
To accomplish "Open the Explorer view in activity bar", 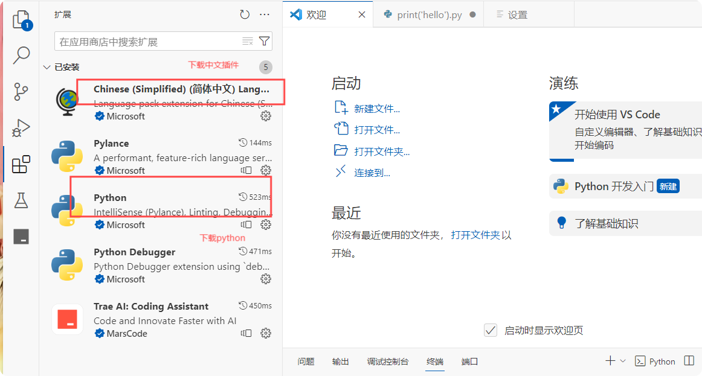I will [21, 20].
